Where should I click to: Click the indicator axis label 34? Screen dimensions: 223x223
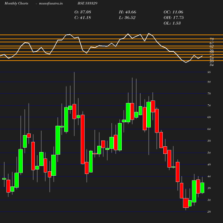tap(211, 65)
